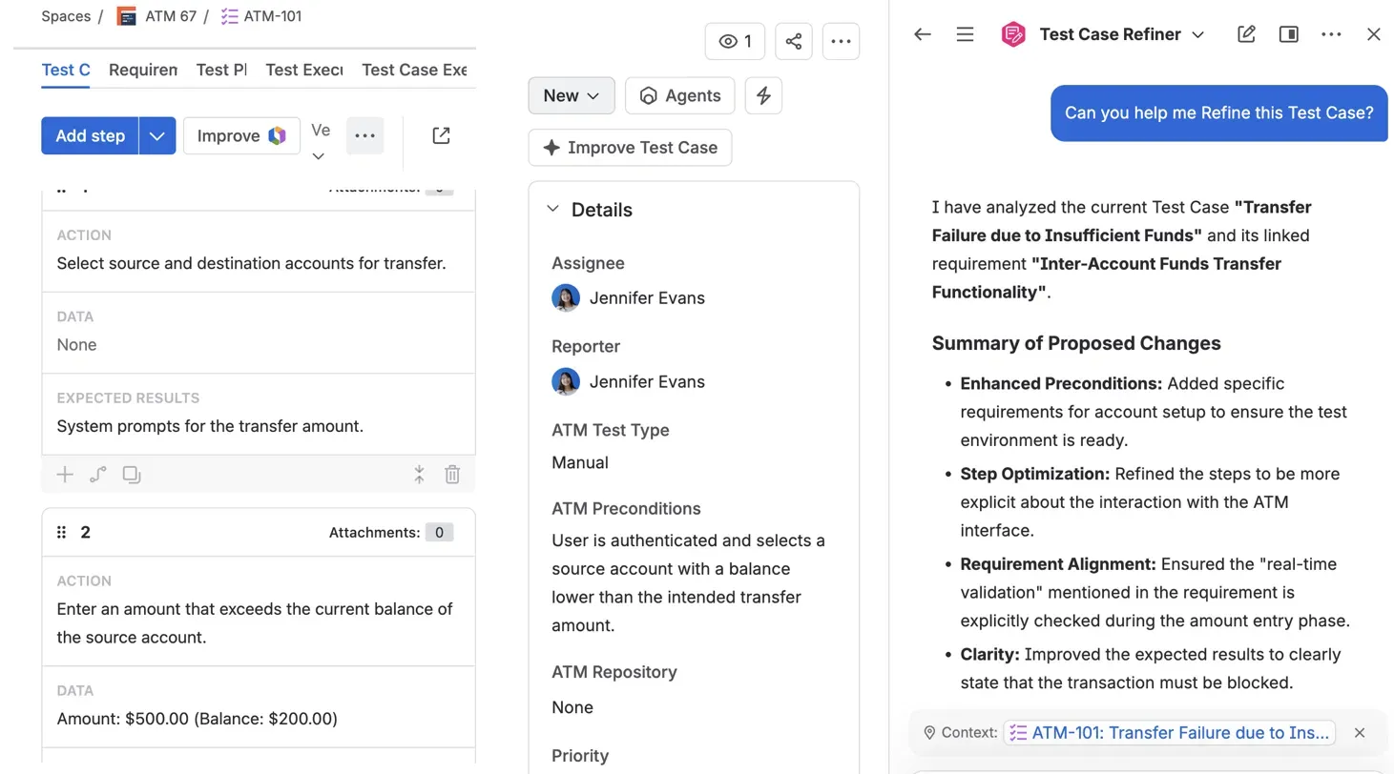Click the plus icon below step 1
The height and width of the screenshot is (774, 1394).
click(x=65, y=474)
